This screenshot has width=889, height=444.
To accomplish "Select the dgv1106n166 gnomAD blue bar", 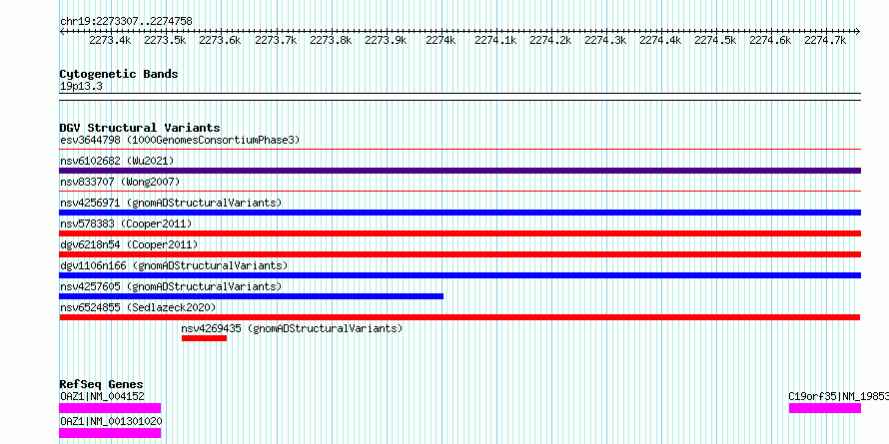I will click(460, 275).
